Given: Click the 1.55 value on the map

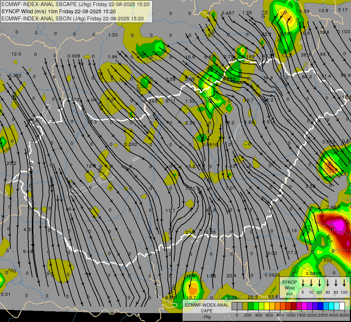Looking at the screenshot, I should [247, 13].
